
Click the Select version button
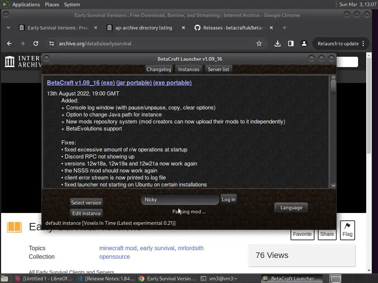86,203
